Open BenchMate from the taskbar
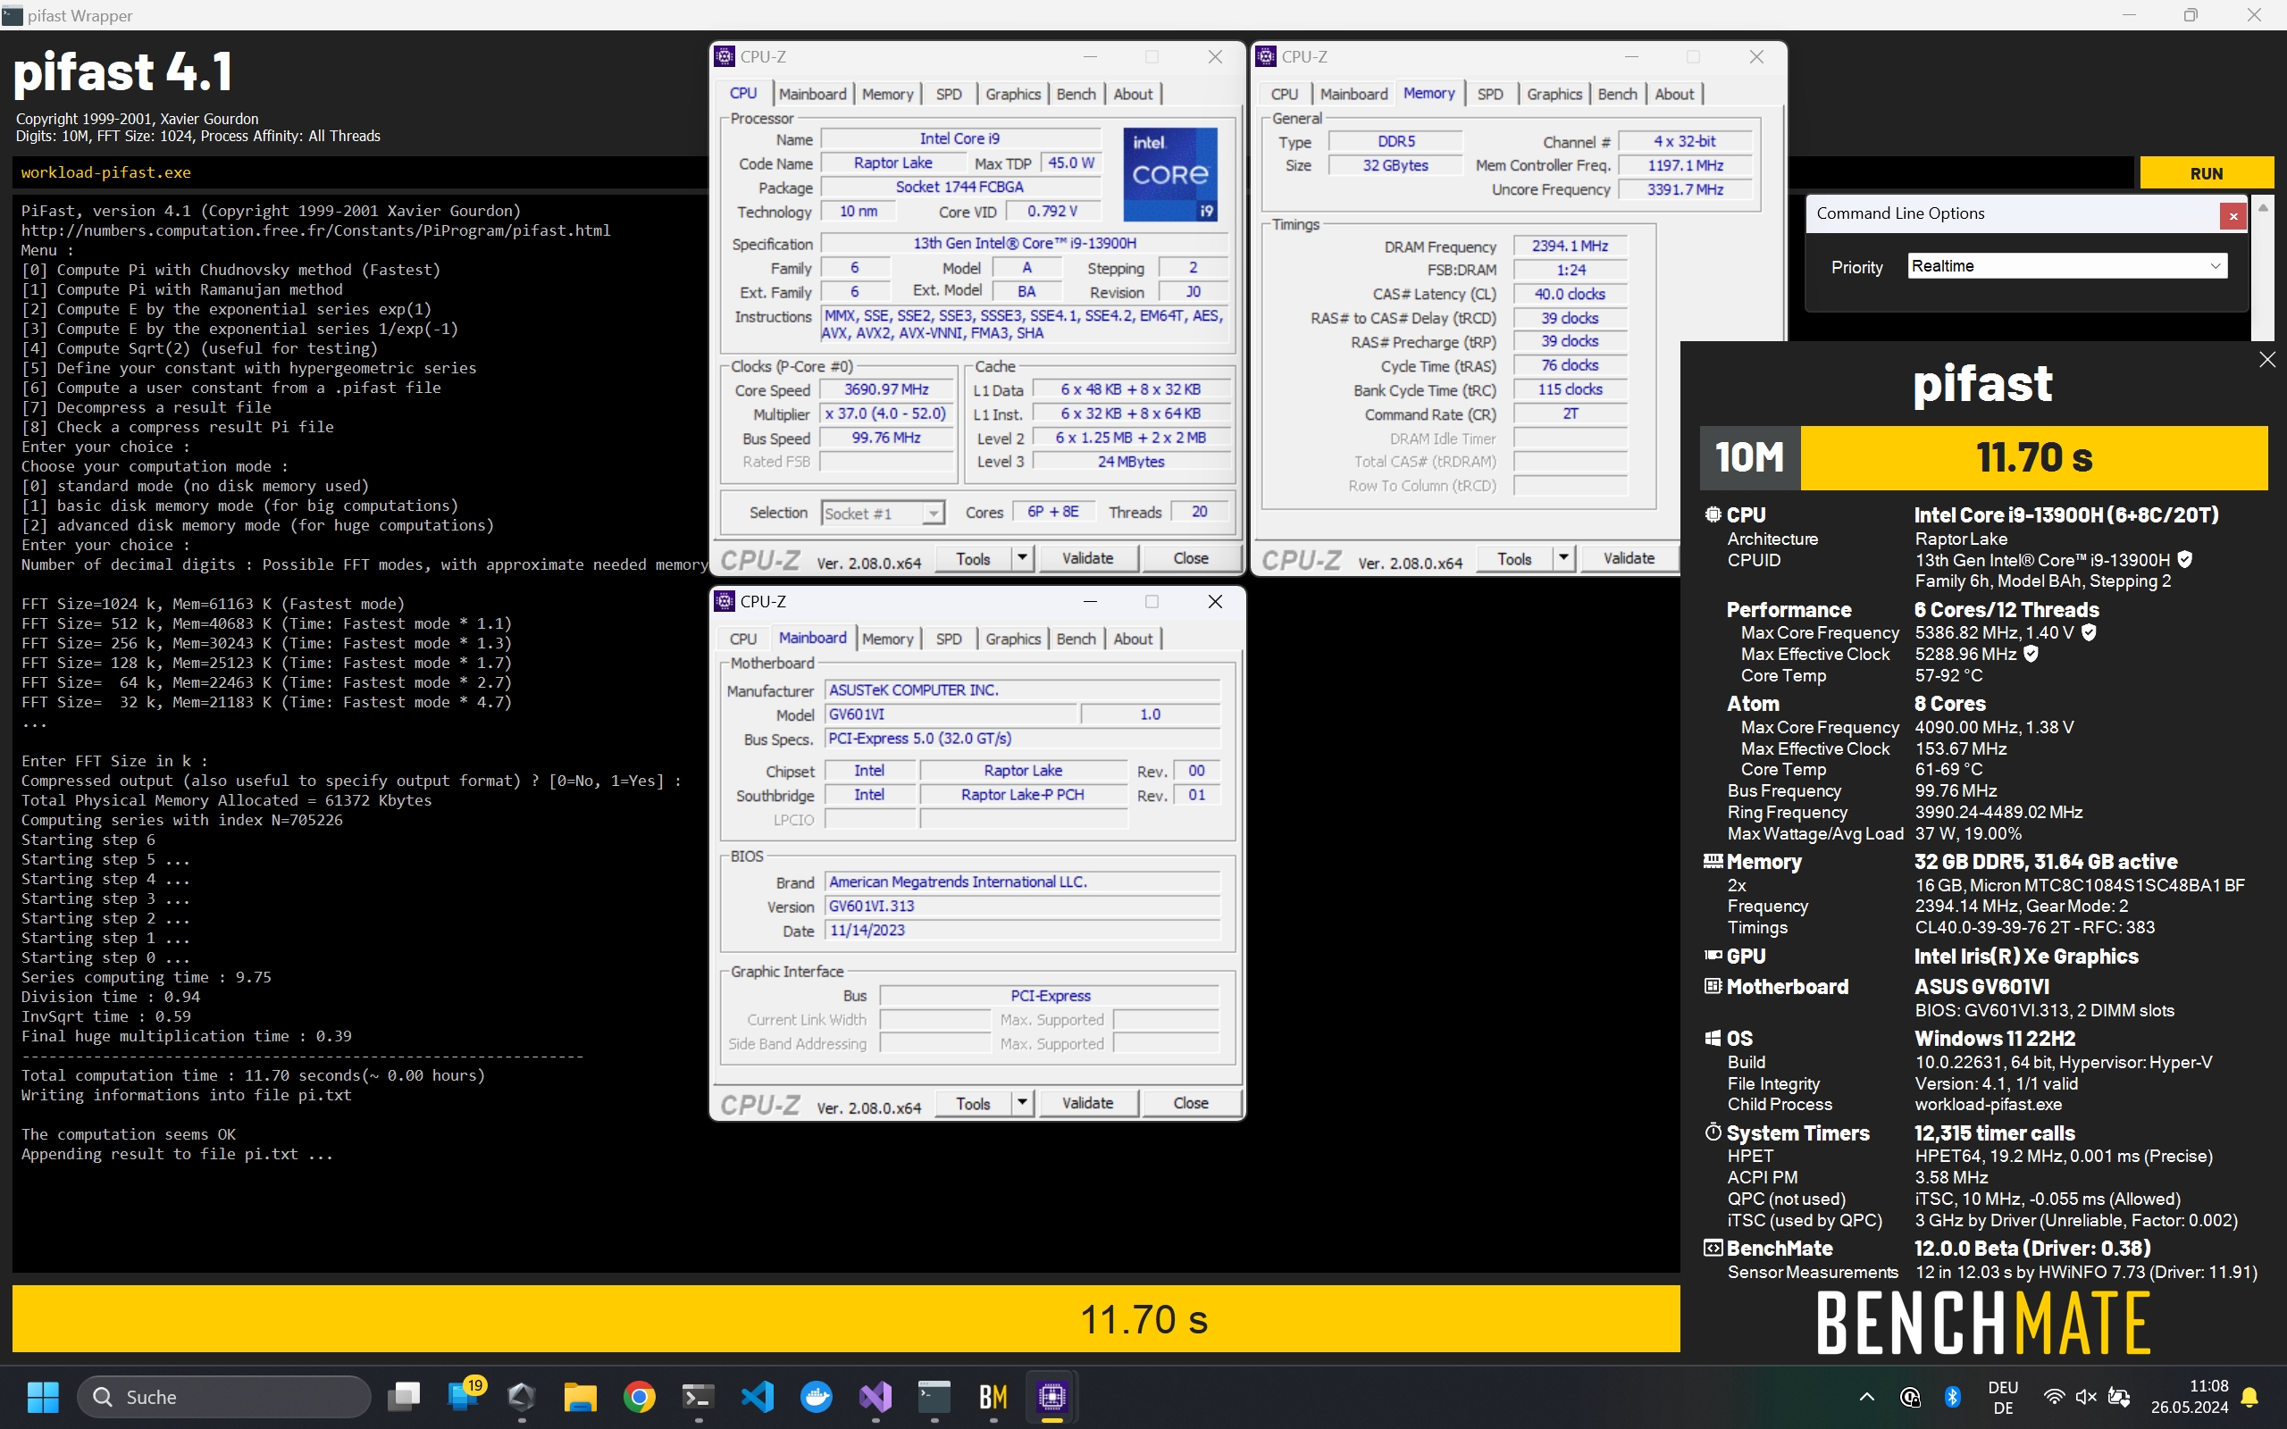This screenshot has height=1429, width=2287. tap(993, 1397)
